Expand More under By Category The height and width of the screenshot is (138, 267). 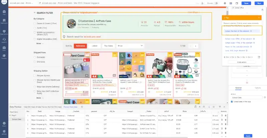pyautogui.click(x=40, y=43)
